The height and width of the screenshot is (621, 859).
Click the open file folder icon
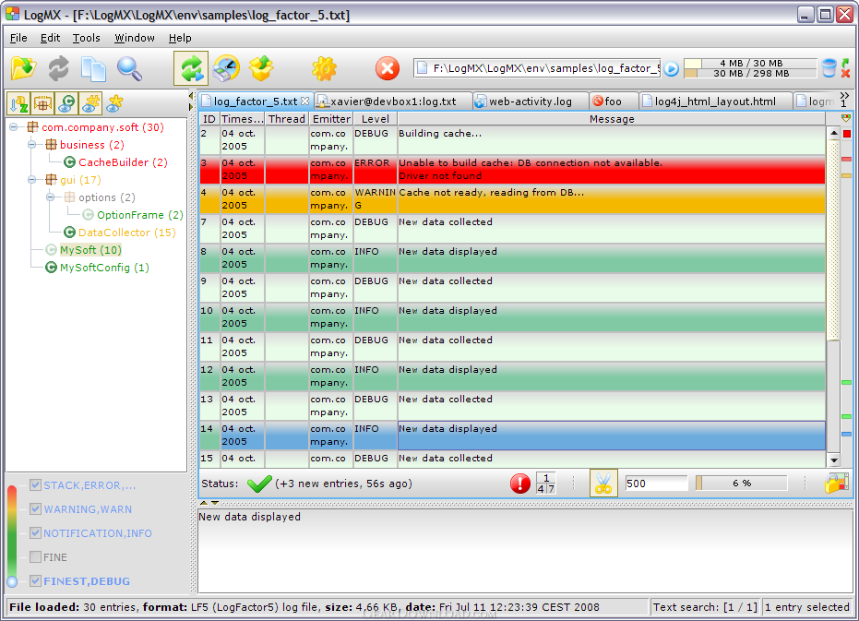(x=23, y=68)
